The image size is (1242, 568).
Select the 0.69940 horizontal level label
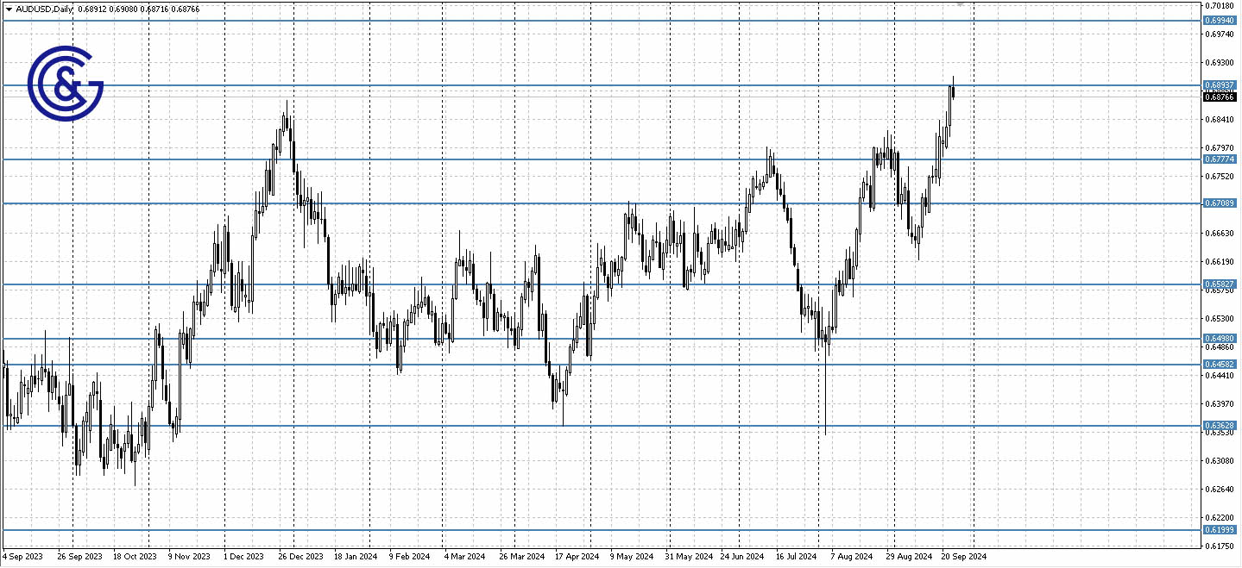1220,20
